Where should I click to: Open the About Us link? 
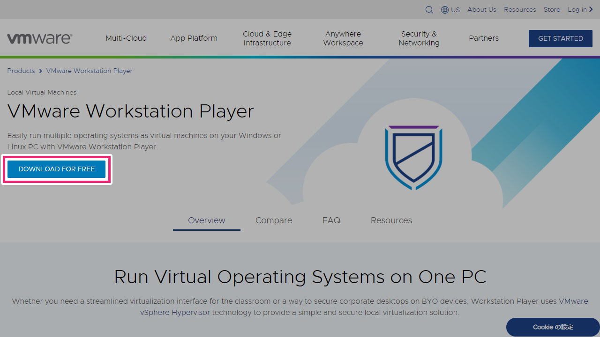(482, 9)
